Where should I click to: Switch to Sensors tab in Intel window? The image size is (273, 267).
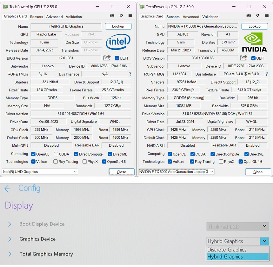click(37, 17)
